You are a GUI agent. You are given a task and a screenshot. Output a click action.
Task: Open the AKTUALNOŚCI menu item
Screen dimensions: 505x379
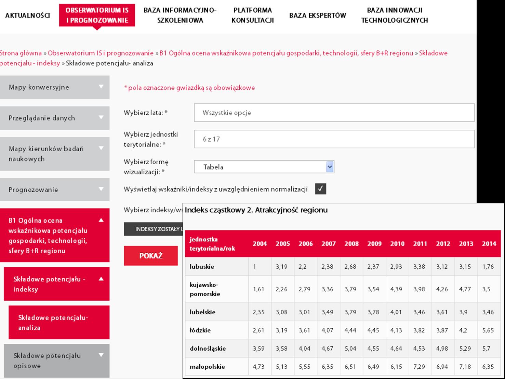(27, 15)
